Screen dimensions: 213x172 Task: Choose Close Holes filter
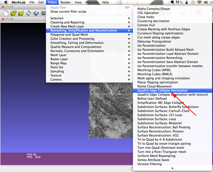point(173,17)
